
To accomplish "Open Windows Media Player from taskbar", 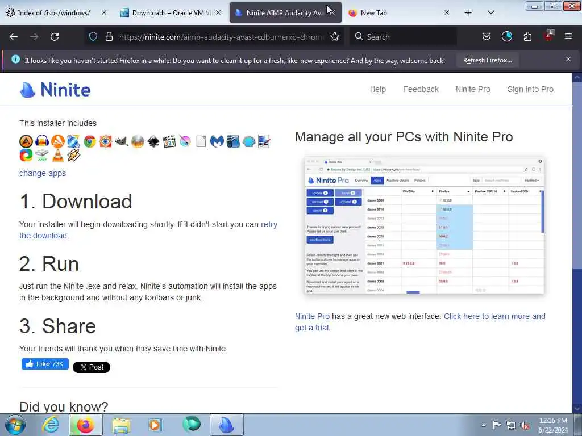I will click(x=155, y=425).
